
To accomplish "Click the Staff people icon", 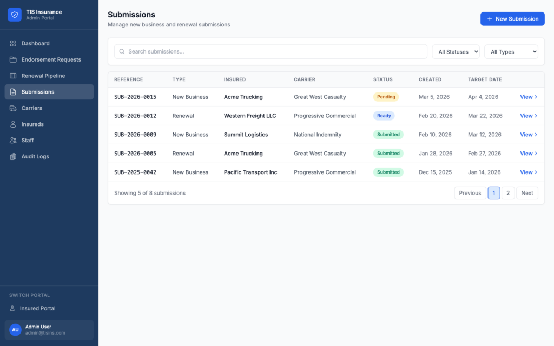I will click(13, 140).
